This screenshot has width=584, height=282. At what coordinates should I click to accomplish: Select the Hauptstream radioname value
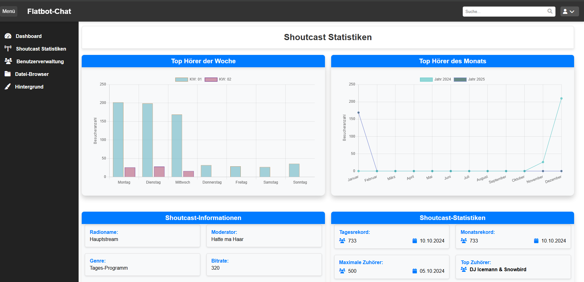pos(104,239)
